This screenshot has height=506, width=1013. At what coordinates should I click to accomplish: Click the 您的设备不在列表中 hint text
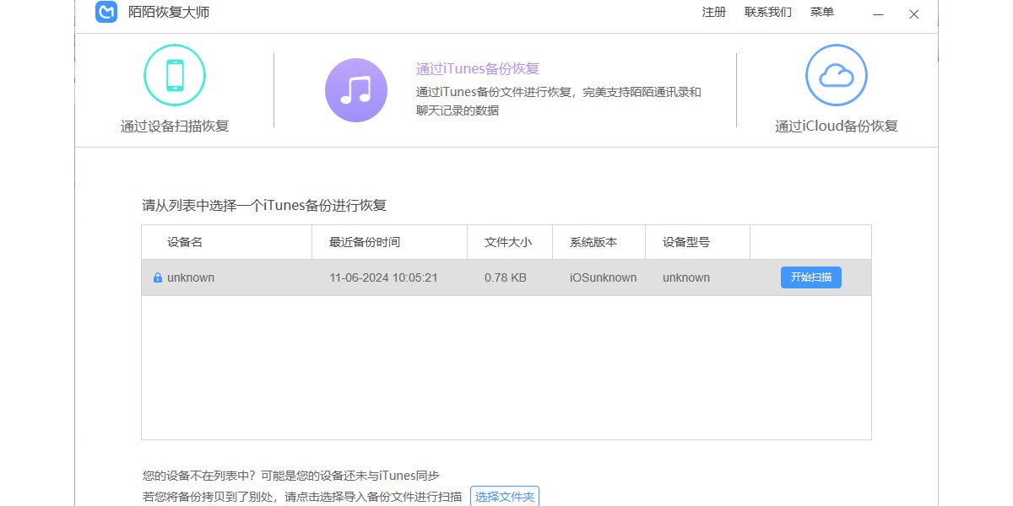coord(290,476)
